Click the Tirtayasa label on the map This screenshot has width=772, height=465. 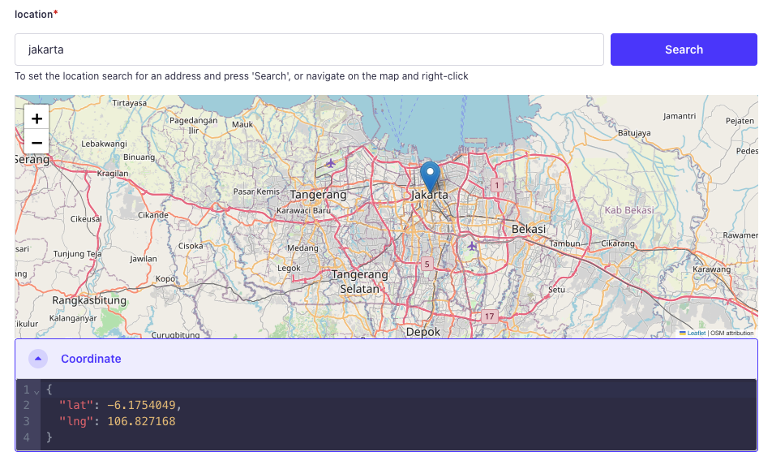(x=130, y=103)
